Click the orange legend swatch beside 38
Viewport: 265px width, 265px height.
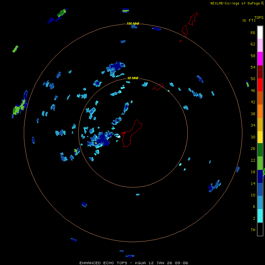pos(260,111)
